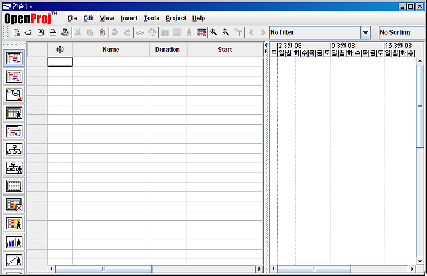427x276 pixels.
Task: Show Charts view in sidebar
Action: click(14, 260)
